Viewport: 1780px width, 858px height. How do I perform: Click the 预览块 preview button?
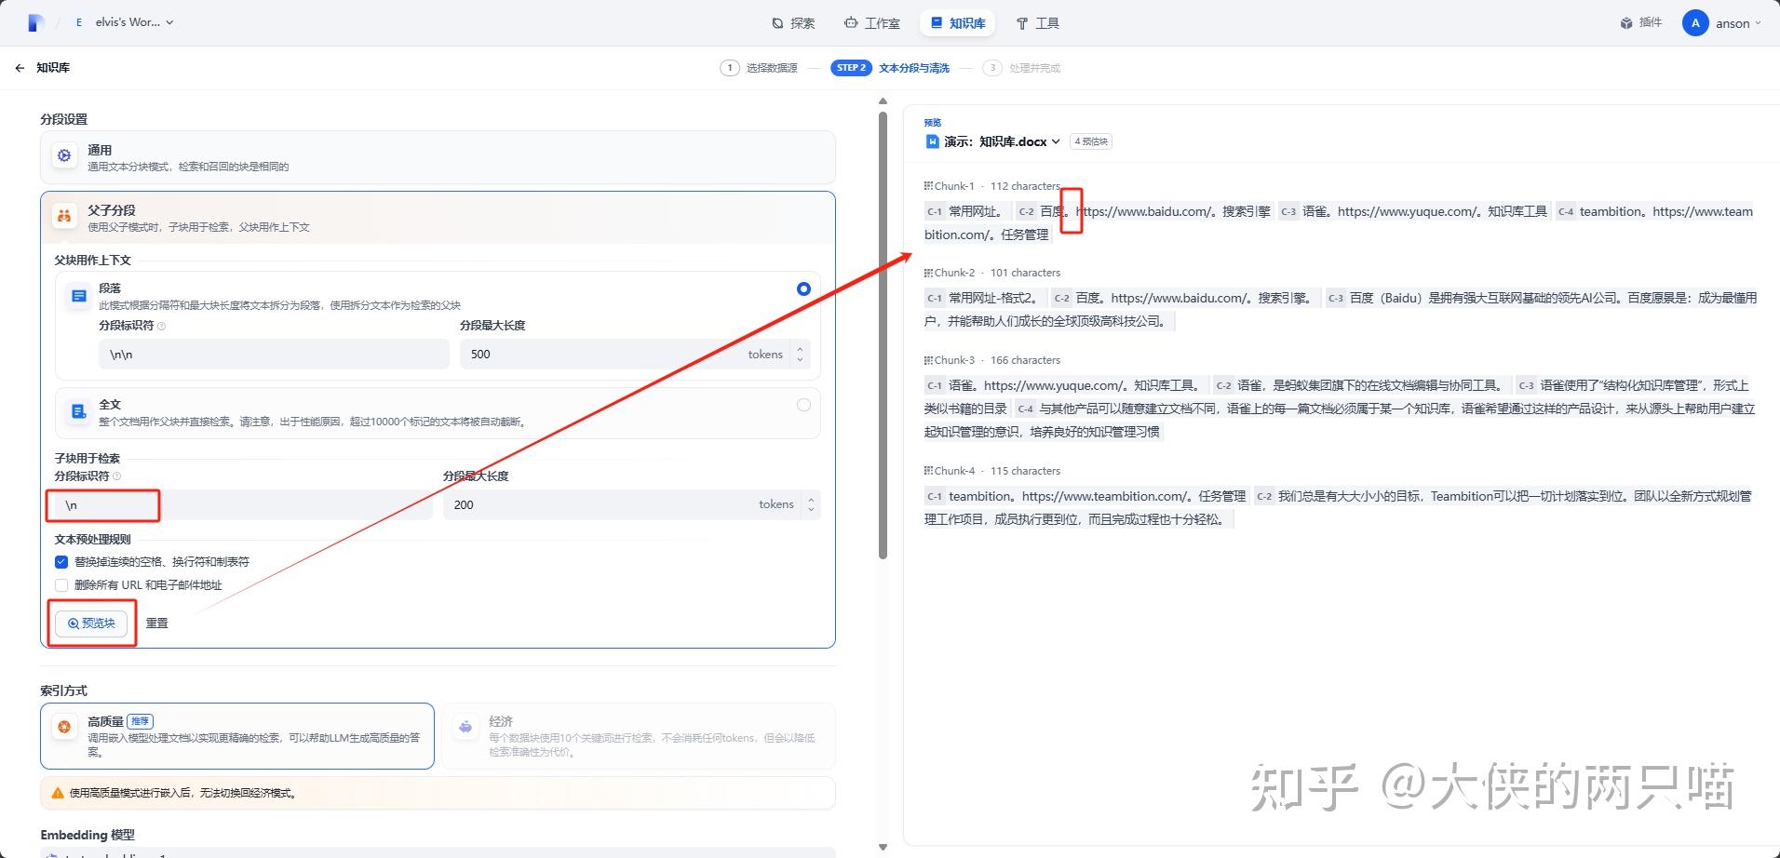(x=91, y=623)
